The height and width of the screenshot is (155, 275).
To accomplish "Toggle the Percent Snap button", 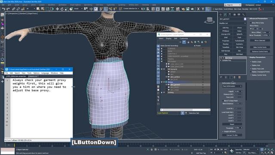I will (110, 9).
